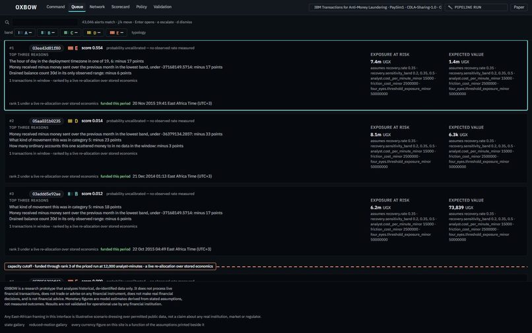Click the search magnifier icon
This screenshot has height=333, width=532.
tap(7, 22)
